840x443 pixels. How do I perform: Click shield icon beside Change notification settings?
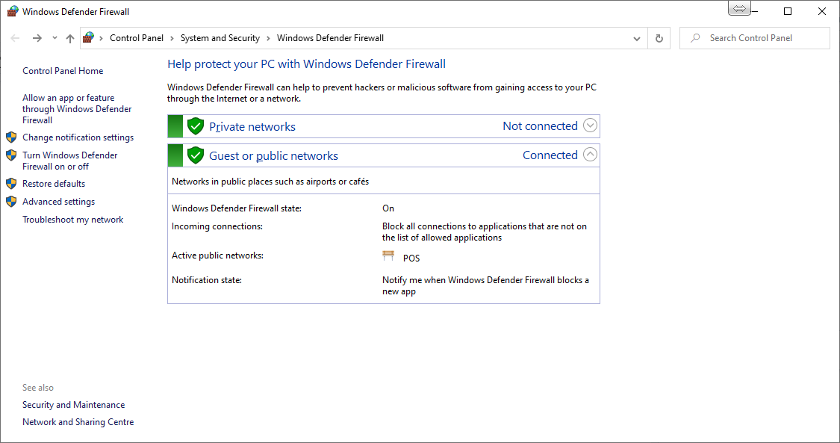pyautogui.click(x=11, y=137)
